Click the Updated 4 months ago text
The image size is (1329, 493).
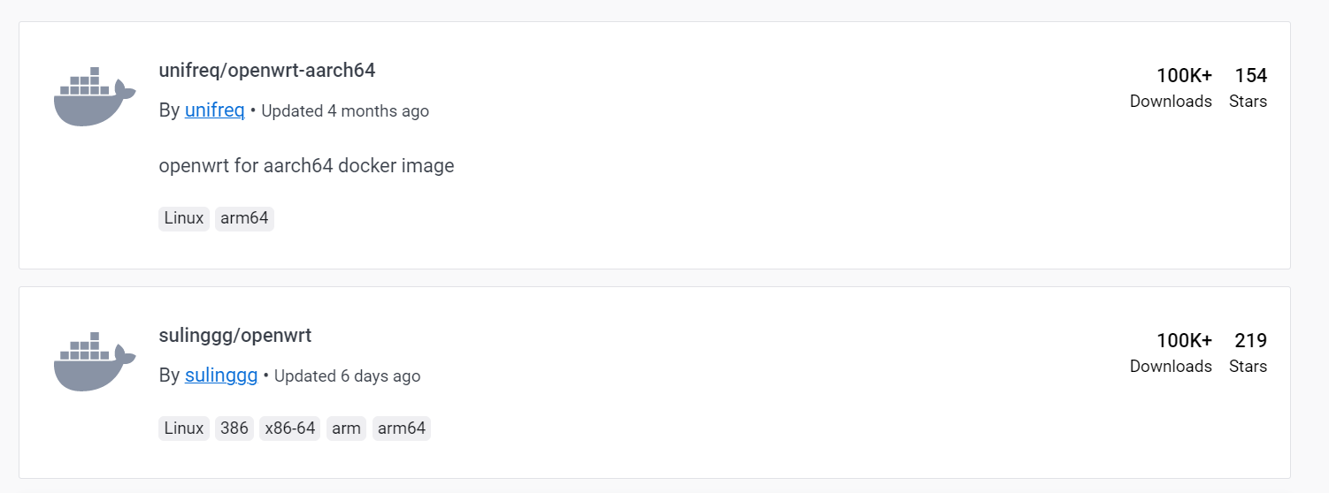pyautogui.click(x=345, y=111)
